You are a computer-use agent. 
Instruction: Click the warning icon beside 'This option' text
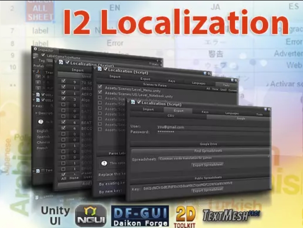point(104,163)
